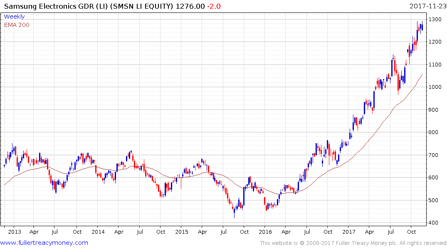Open the www.fullertreacymoney.com link
The width and height of the screenshot is (447, 249).
pyautogui.click(x=44, y=243)
